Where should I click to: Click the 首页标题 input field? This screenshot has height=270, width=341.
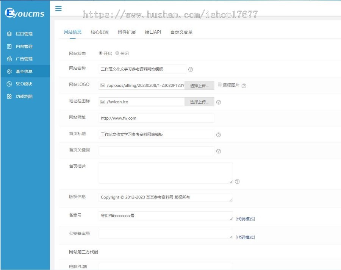coord(156,134)
